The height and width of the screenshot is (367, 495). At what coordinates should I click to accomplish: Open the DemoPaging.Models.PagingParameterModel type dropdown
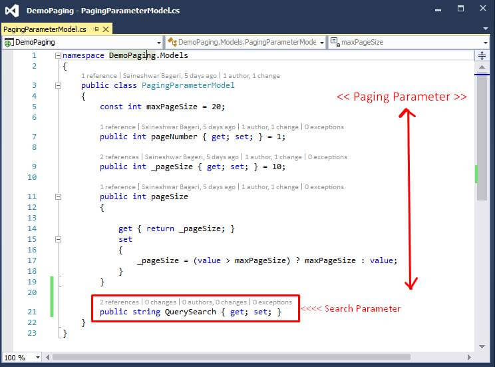pyautogui.click(x=322, y=43)
